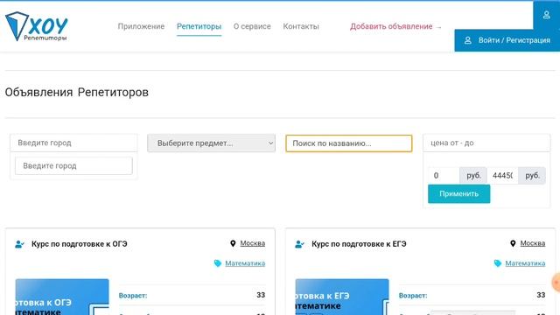Viewport: 560px width, 315px height.
Task: Click the Добавить объявление link
Action: click(x=395, y=26)
